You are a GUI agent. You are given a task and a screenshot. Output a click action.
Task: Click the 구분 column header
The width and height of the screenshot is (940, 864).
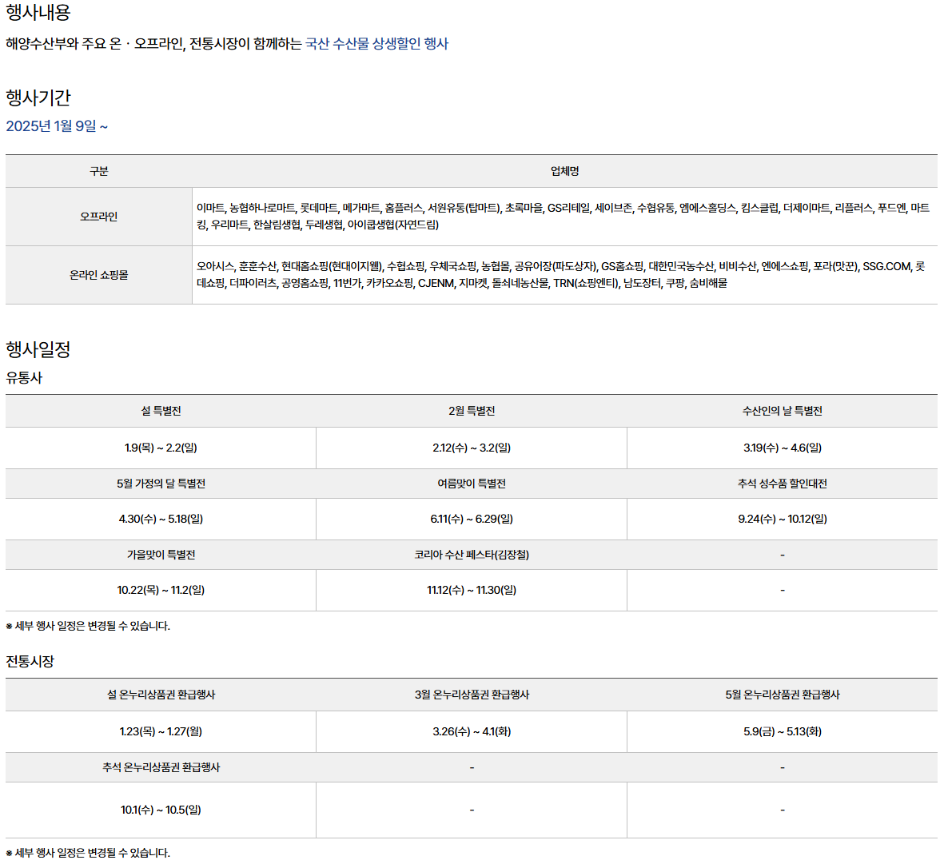99,172
